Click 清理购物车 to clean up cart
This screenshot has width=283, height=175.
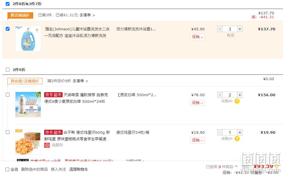pos(79,169)
